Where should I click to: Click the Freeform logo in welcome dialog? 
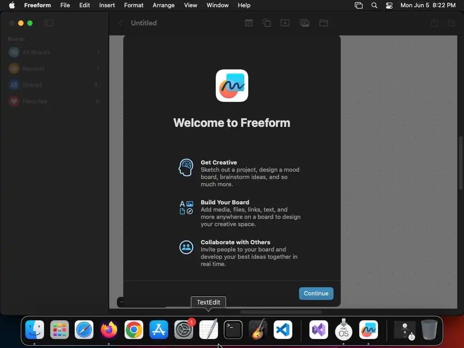232,86
